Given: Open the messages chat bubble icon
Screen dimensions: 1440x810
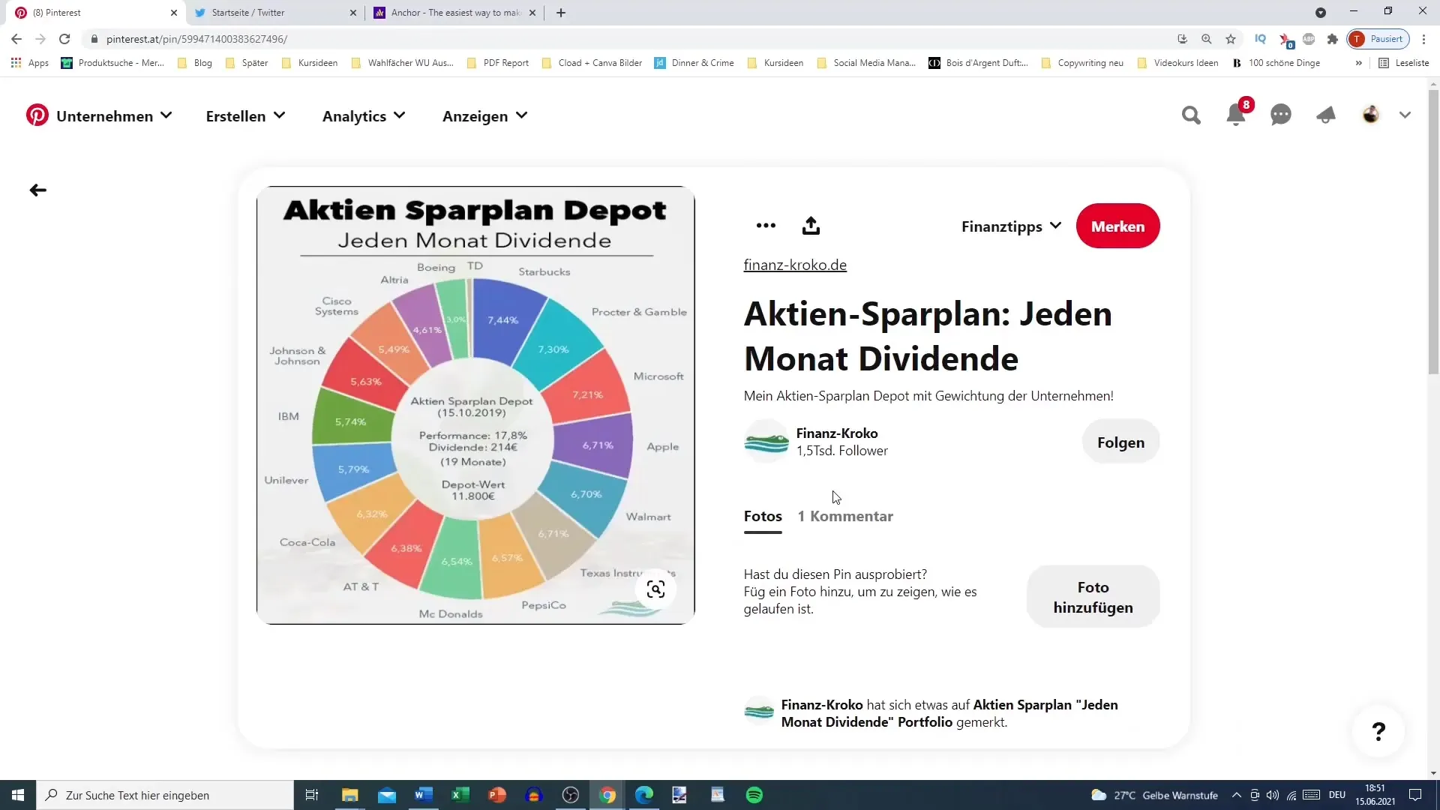Looking at the screenshot, I should (1281, 115).
